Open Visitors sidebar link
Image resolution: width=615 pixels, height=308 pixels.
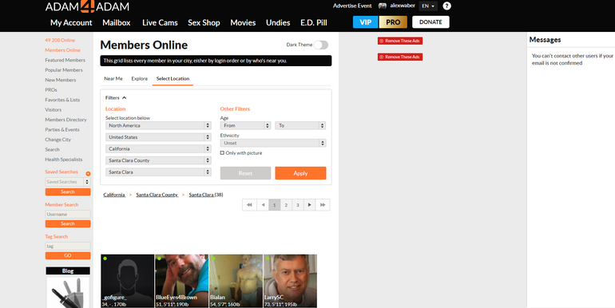click(54, 110)
